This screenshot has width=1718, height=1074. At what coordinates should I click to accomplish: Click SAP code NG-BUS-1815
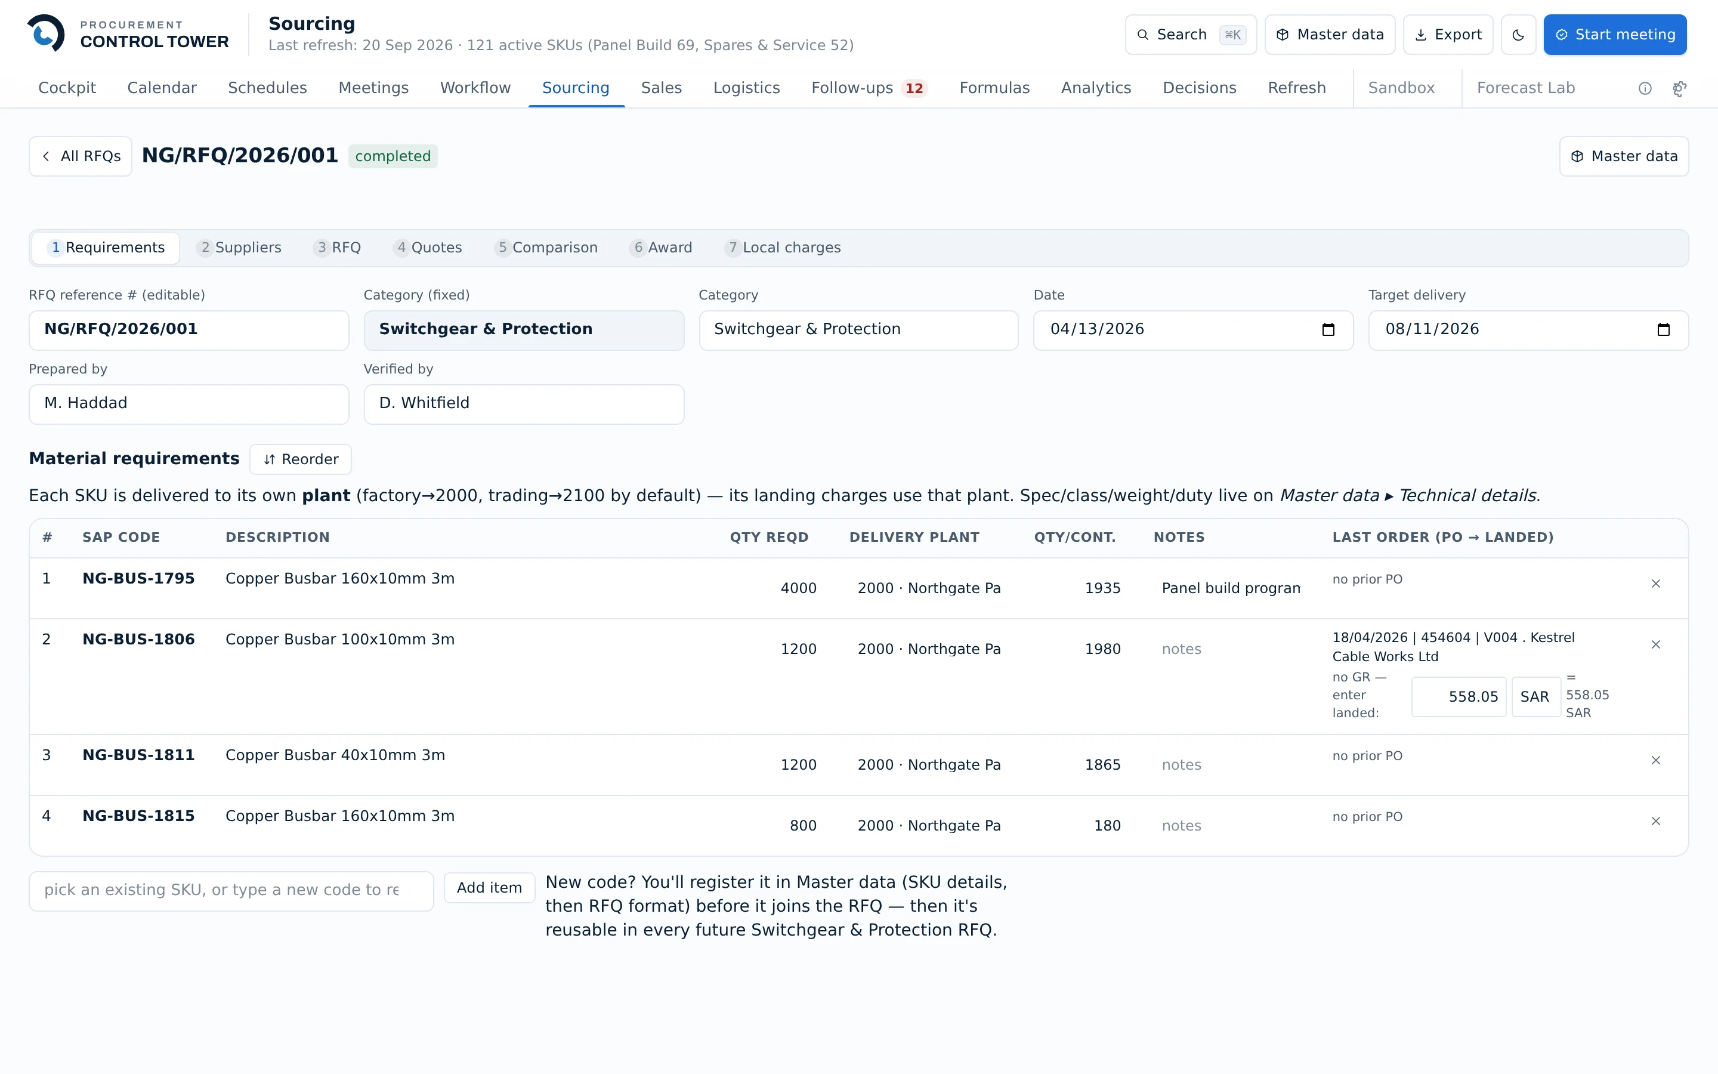click(x=138, y=816)
